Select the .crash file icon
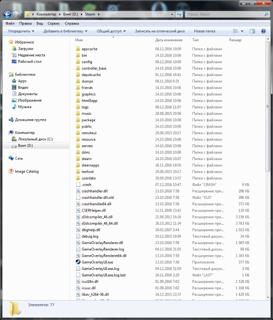The width and height of the screenshot is (273, 320). click(x=78, y=184)
